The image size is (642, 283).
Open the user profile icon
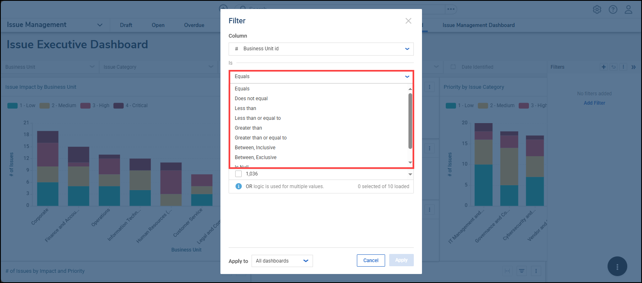pos(628,9)
